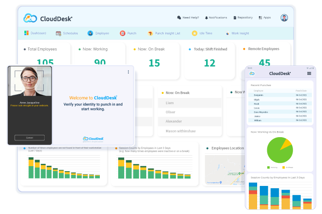Select Benjamin row in Recent Punches
This screenshot has width=322, height=214.
[280, 95]
